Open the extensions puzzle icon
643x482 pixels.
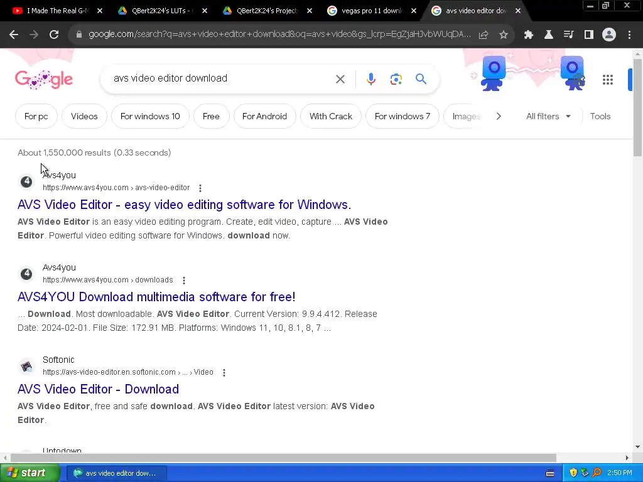pyautogui.click(x=529, y=35)
